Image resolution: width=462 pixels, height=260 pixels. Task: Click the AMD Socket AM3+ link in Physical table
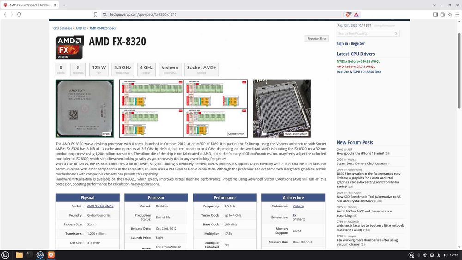(x=100, y=206)
